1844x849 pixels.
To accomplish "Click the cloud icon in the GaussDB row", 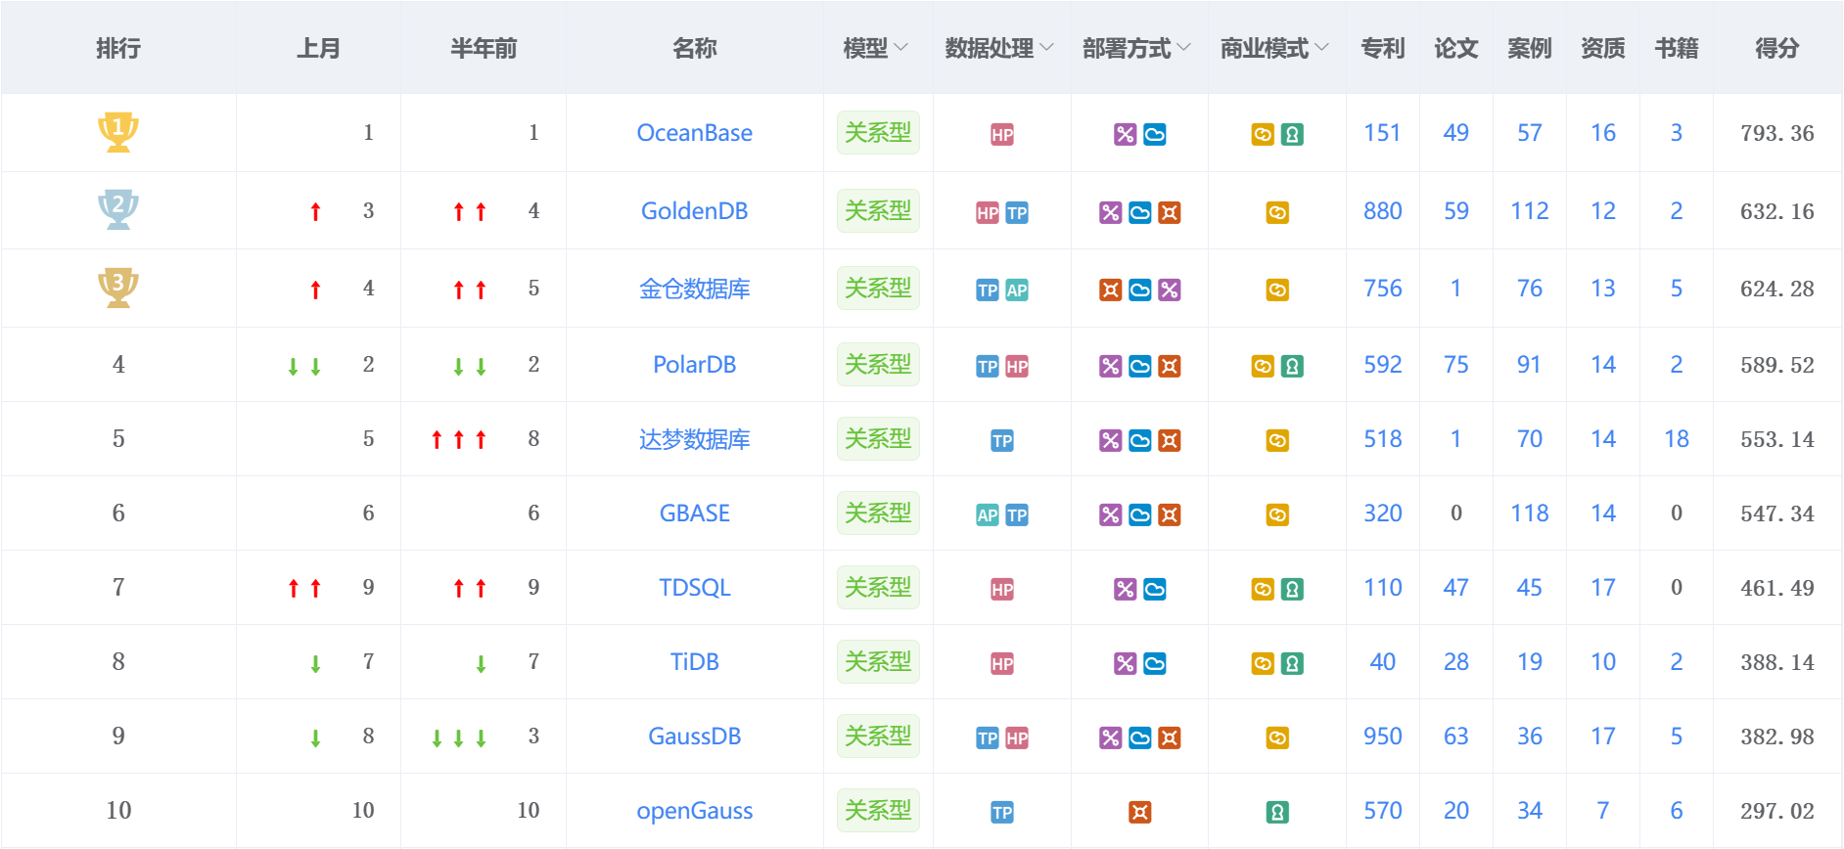I will [x=1140, y=738].
